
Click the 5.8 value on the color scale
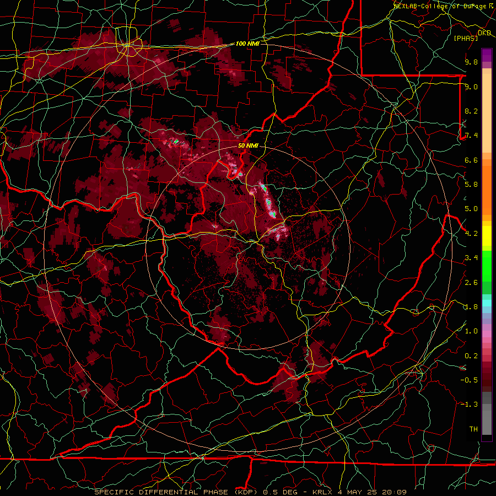[x=471, y=185]
